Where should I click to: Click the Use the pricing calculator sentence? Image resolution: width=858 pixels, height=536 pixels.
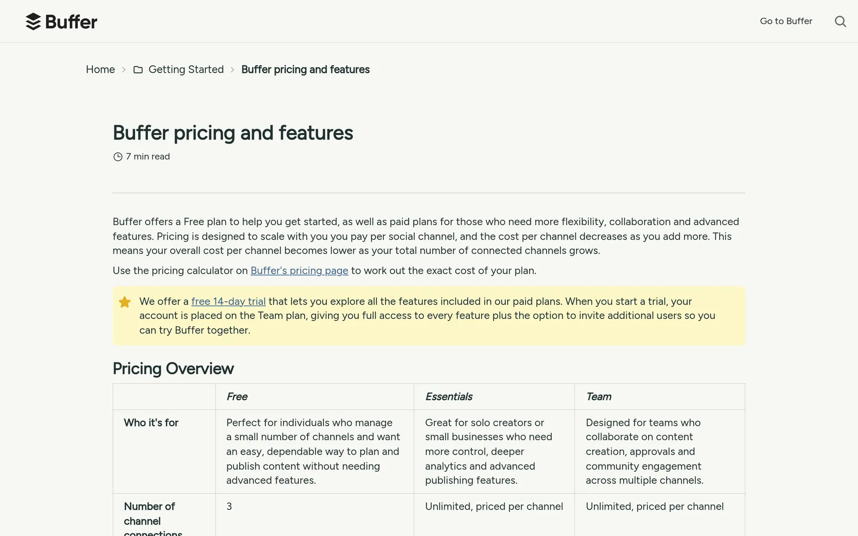(x=324, y=271)
